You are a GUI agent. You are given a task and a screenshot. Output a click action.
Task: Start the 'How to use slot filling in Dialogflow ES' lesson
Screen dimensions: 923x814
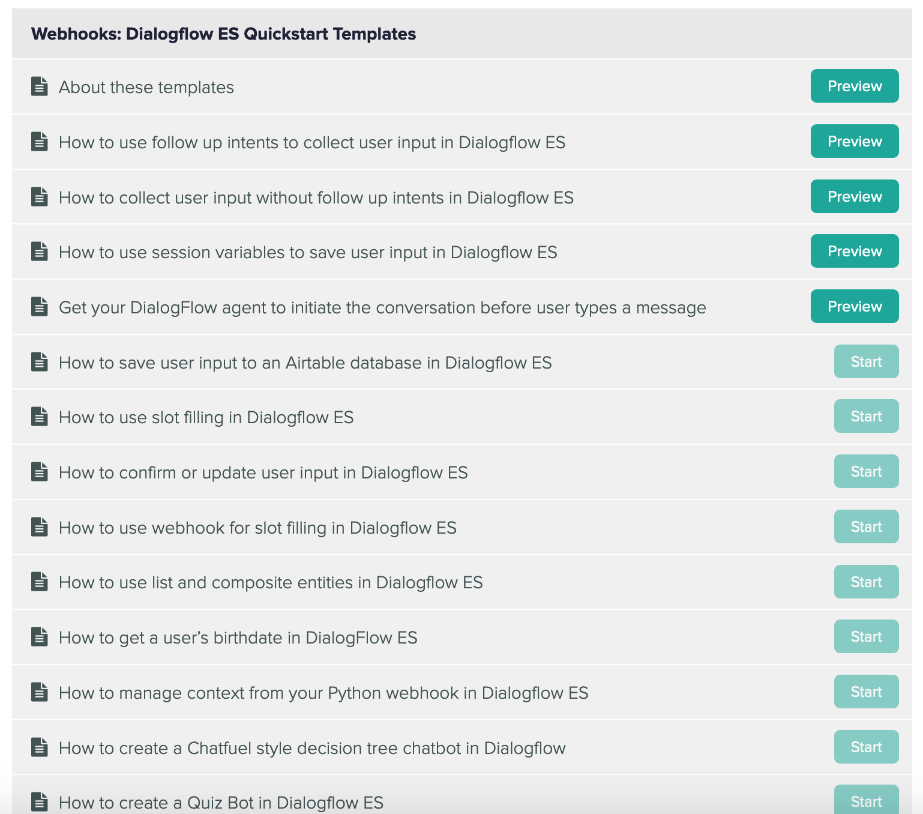tap(866, 416)
